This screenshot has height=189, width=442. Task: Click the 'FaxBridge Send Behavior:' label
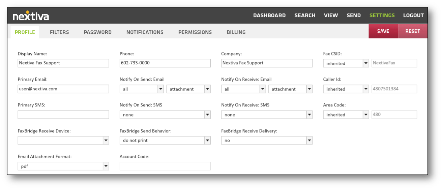pos(145,131)
